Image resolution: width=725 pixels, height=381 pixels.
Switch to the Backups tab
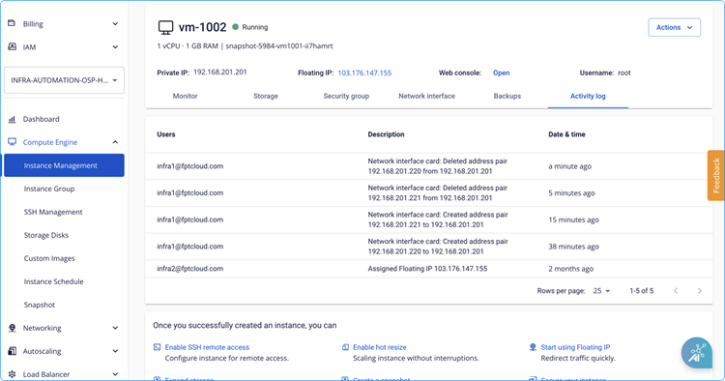click(x=507, y=96)
